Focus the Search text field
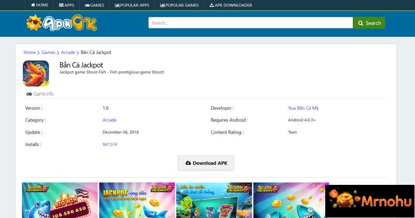This screenshot has width=415, height=218. pos(251,23)
